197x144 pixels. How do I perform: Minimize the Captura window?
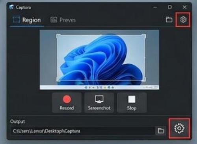(x=155, y=7)
